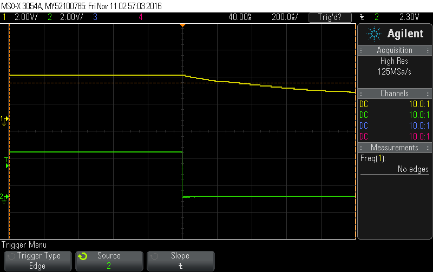Screen dimensions: 433x272
Task: Select channel 1 2.00V/ scale readout
Action: [26, 17]
